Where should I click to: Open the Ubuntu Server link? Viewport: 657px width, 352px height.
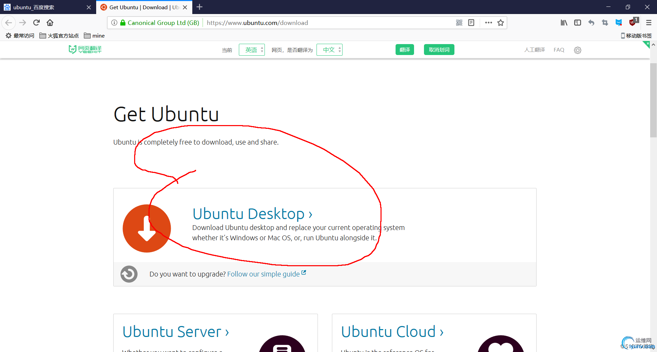pos(176,332)
